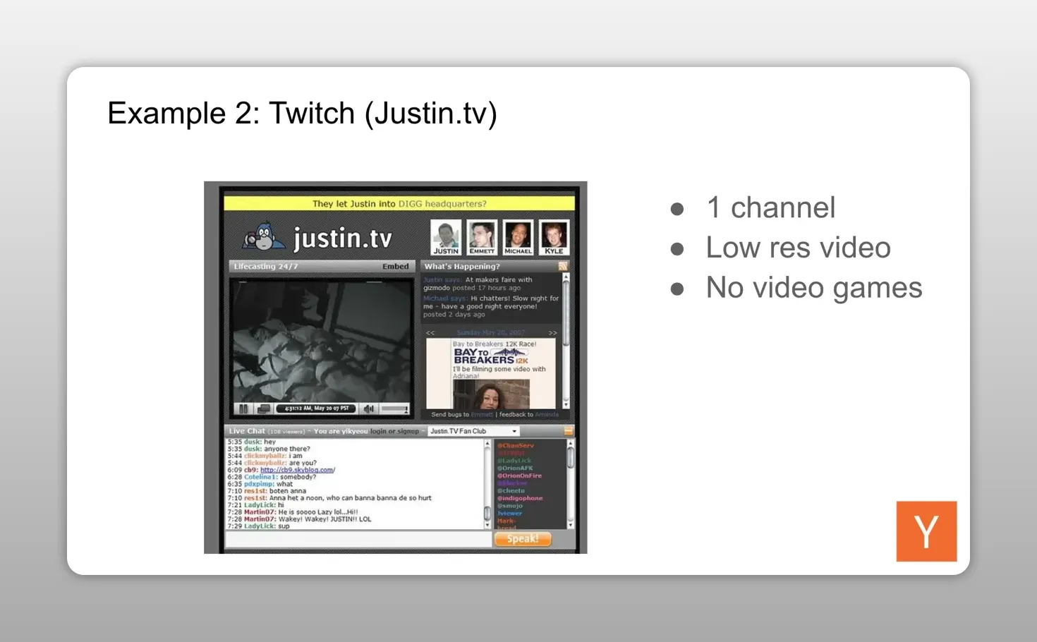
Task: Open Michael's profile photo thumbnail
Action: tap(518, 237)
